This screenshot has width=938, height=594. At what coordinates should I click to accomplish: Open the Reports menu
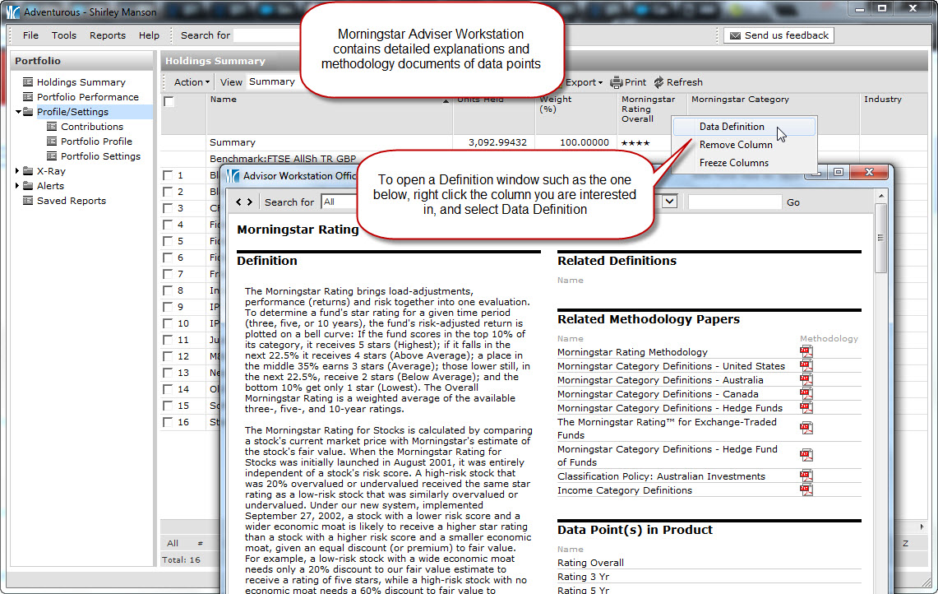click(x=108, y=35)
